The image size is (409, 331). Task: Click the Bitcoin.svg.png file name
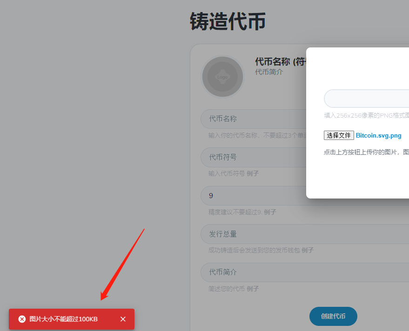click(x=378, y=136)
